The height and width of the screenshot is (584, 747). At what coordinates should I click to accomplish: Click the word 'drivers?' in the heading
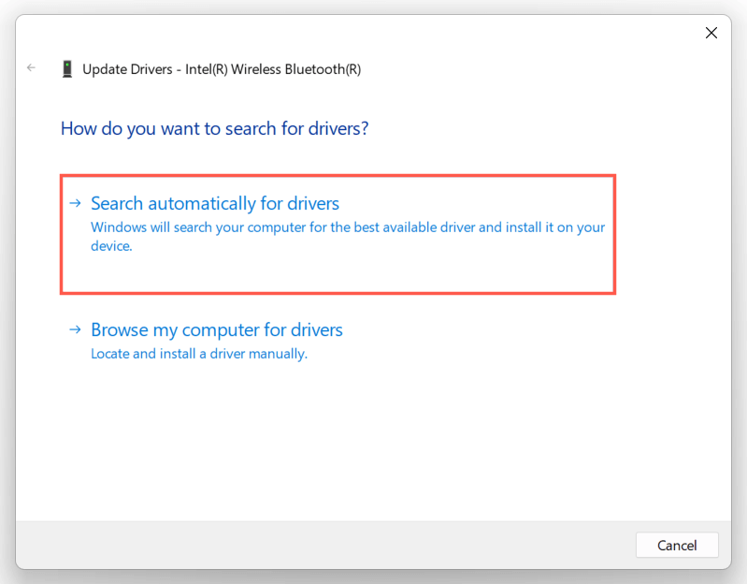click(336, 128)
